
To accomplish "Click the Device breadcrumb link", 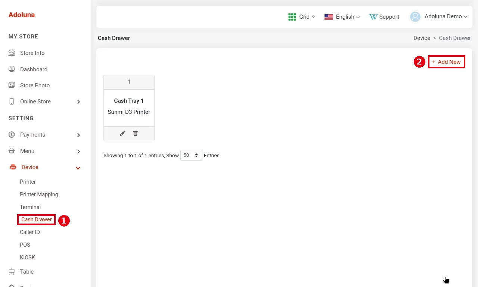I will pos(422,38).
